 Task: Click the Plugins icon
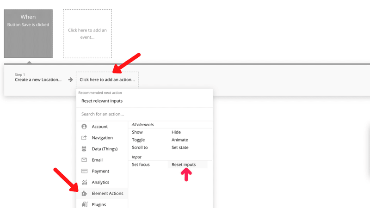click(85, 204)
